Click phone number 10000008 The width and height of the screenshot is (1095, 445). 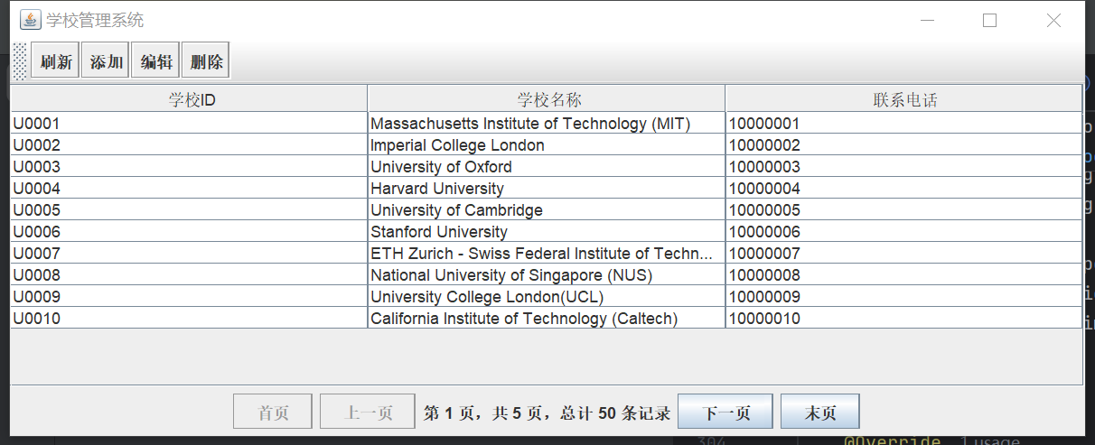(x=903, y=275)
